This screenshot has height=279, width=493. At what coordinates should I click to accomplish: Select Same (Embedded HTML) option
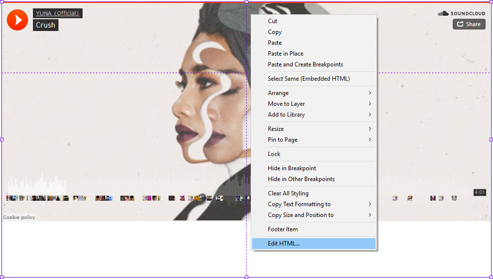click(314, 79)
